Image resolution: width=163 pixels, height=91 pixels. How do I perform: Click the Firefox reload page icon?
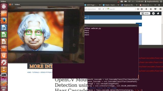103,9
